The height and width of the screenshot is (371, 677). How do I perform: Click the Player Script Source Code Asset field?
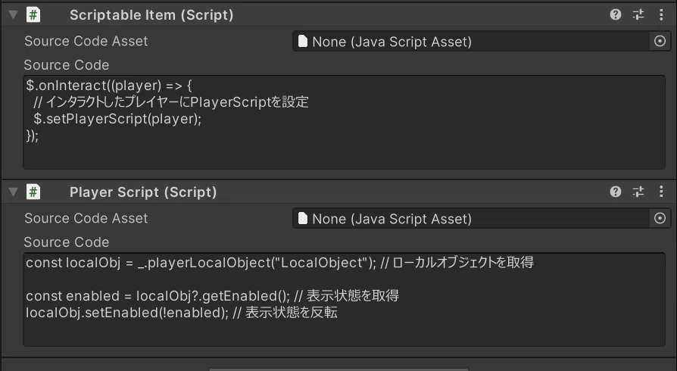click(x=471, y=218)
